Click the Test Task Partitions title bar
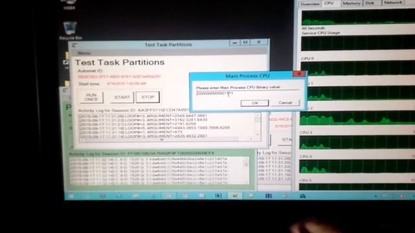This screenshot has height=233, width=415. pyautogui.click(x=169, y=45)
